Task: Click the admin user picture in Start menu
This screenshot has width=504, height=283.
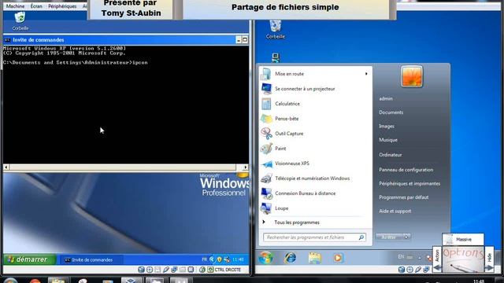Action: (411, 76)
